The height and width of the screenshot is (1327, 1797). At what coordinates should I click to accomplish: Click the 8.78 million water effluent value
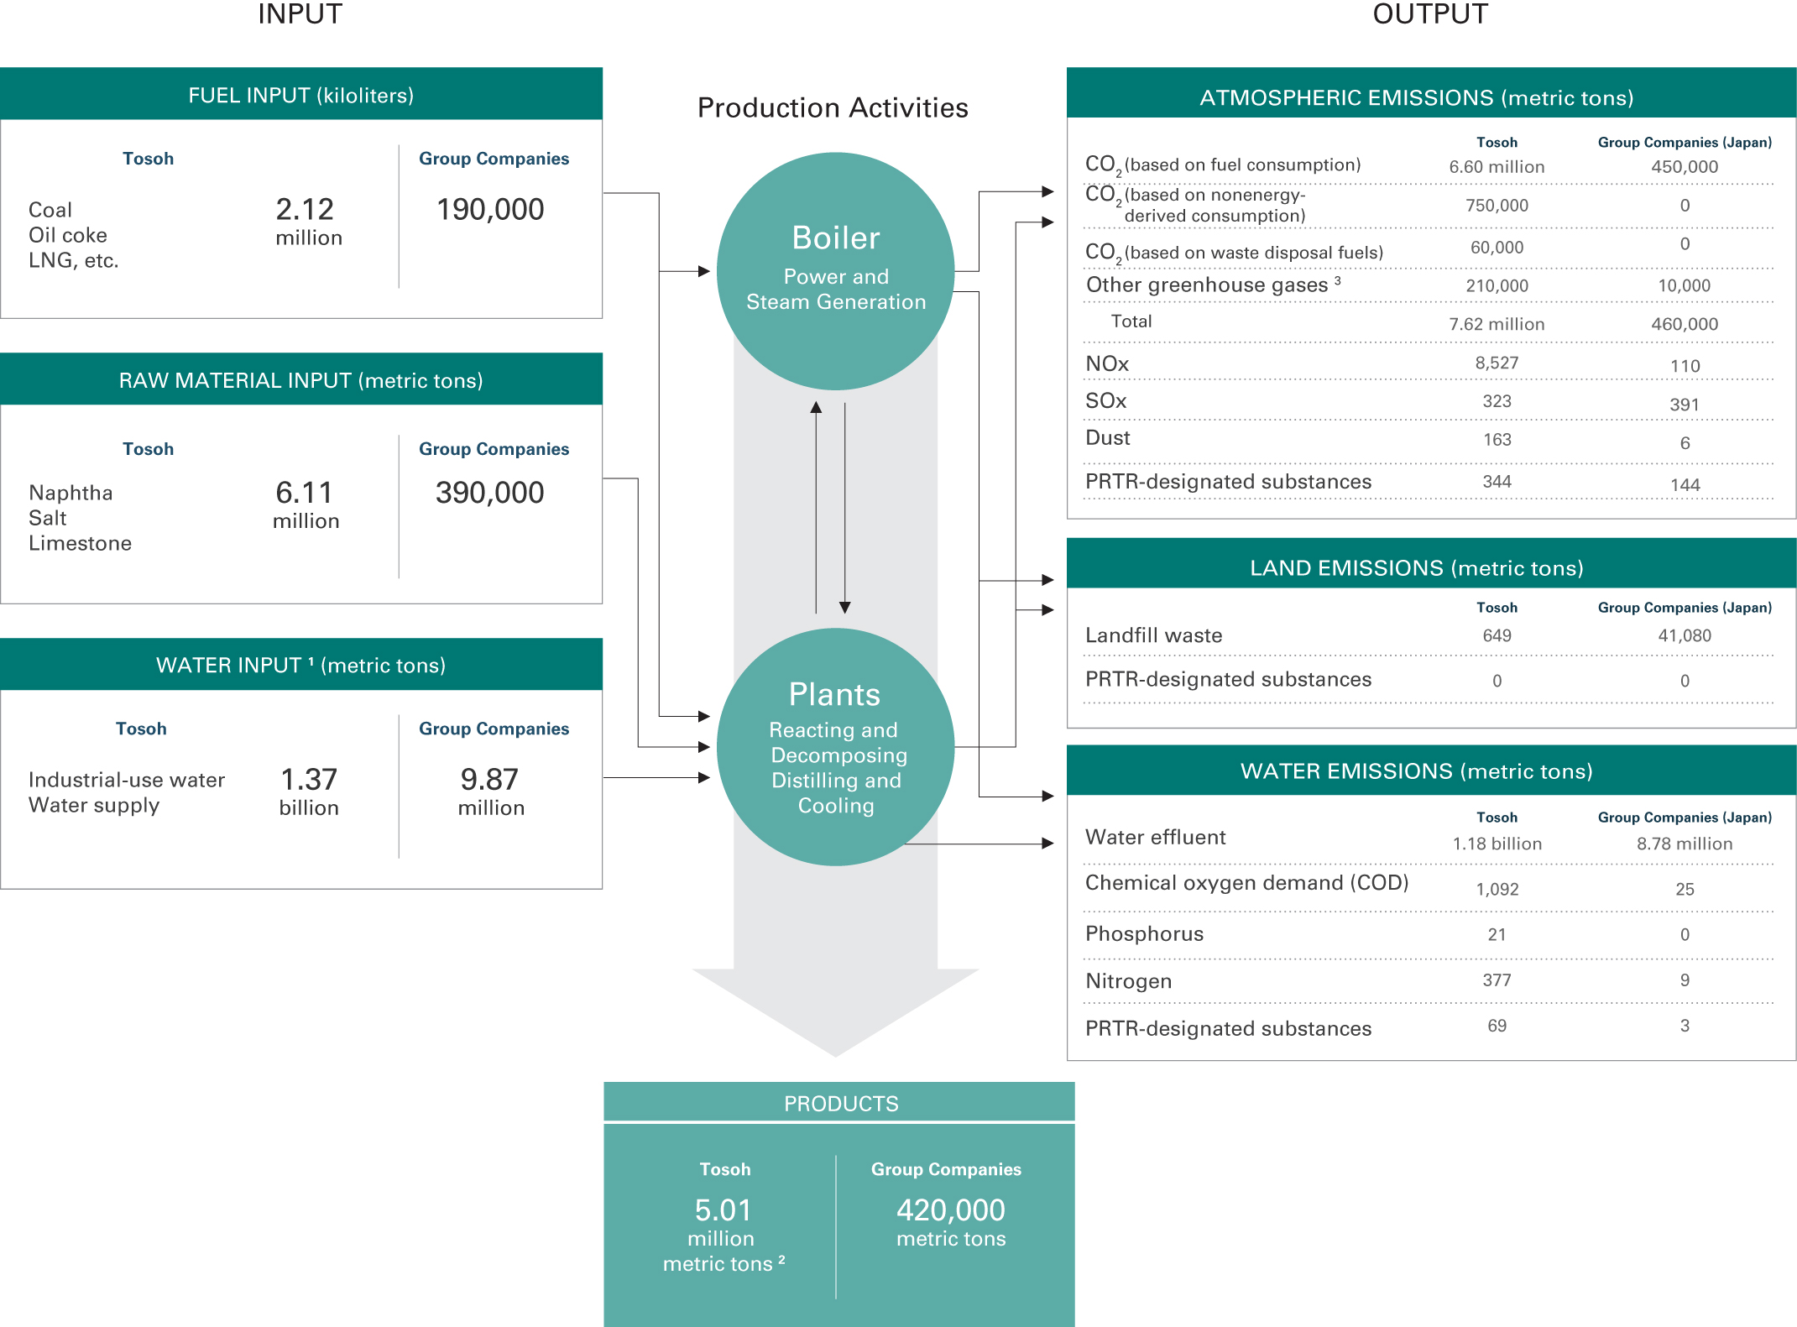click(1685, 844)
